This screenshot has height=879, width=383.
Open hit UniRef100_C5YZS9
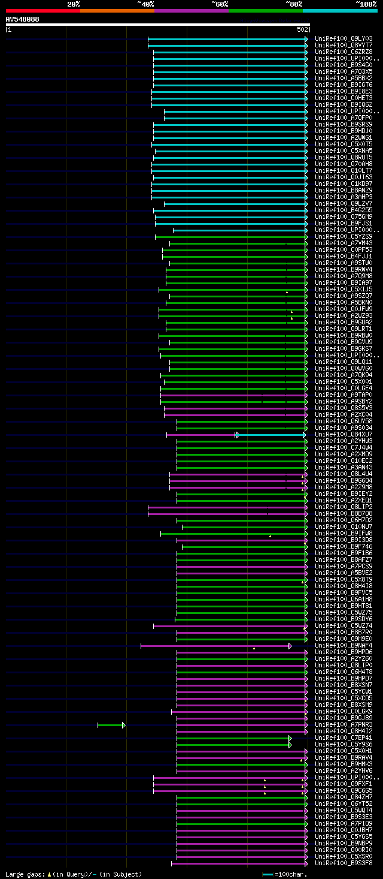344,236
